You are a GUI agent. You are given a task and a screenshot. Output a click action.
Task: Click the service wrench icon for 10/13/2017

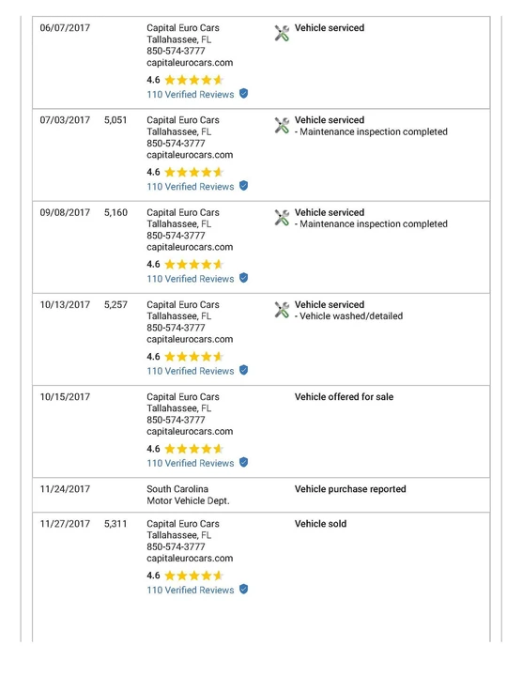click(282, 310)
